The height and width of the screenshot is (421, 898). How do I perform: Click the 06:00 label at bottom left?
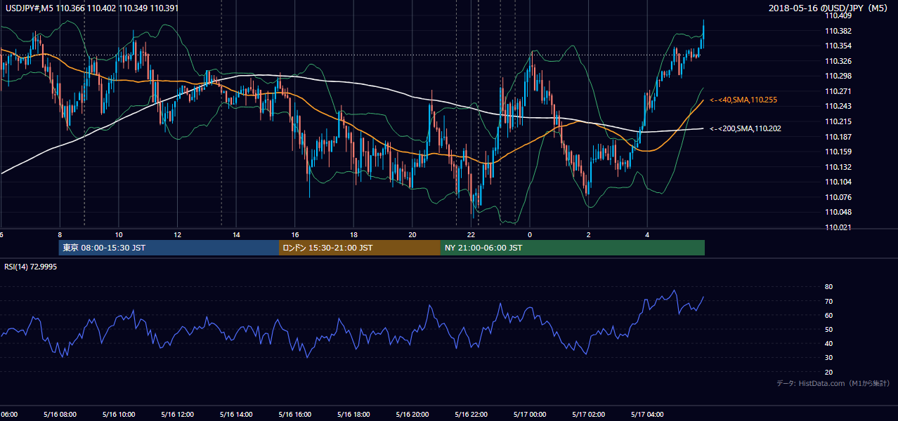pyautogui.click(x=8, y=415)
